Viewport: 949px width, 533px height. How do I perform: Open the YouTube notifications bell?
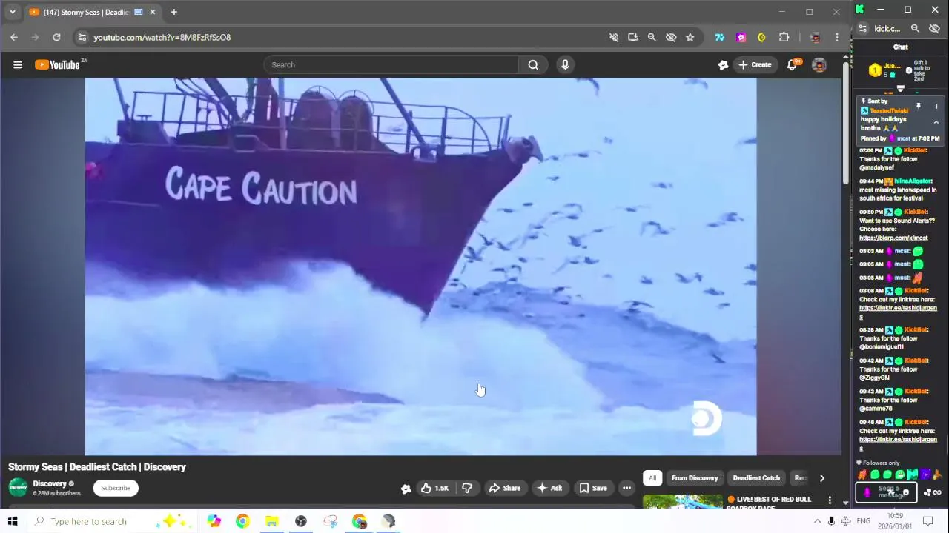792,64
